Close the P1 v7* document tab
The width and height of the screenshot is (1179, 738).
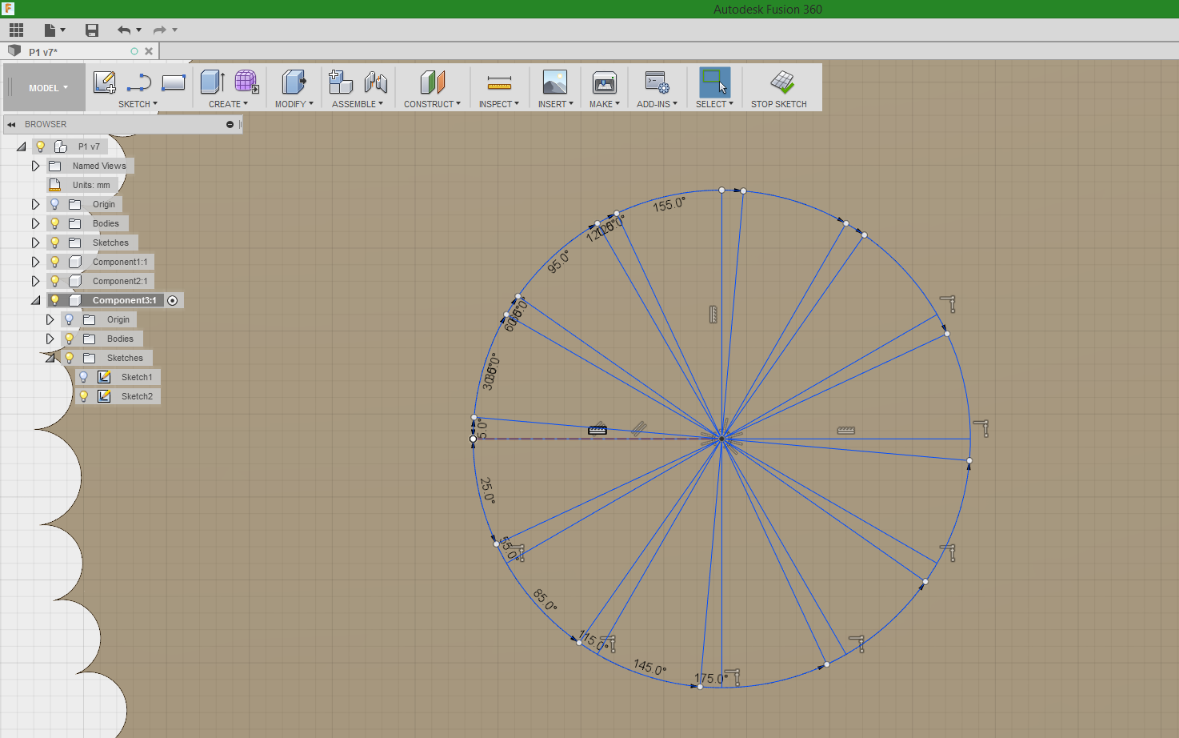point(149,51)
